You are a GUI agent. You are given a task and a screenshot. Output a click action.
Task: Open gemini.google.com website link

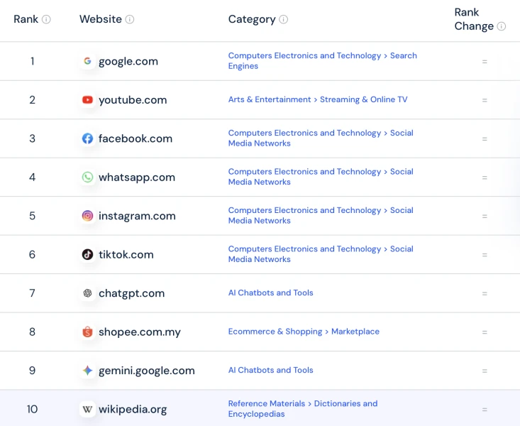click(147, 371)
